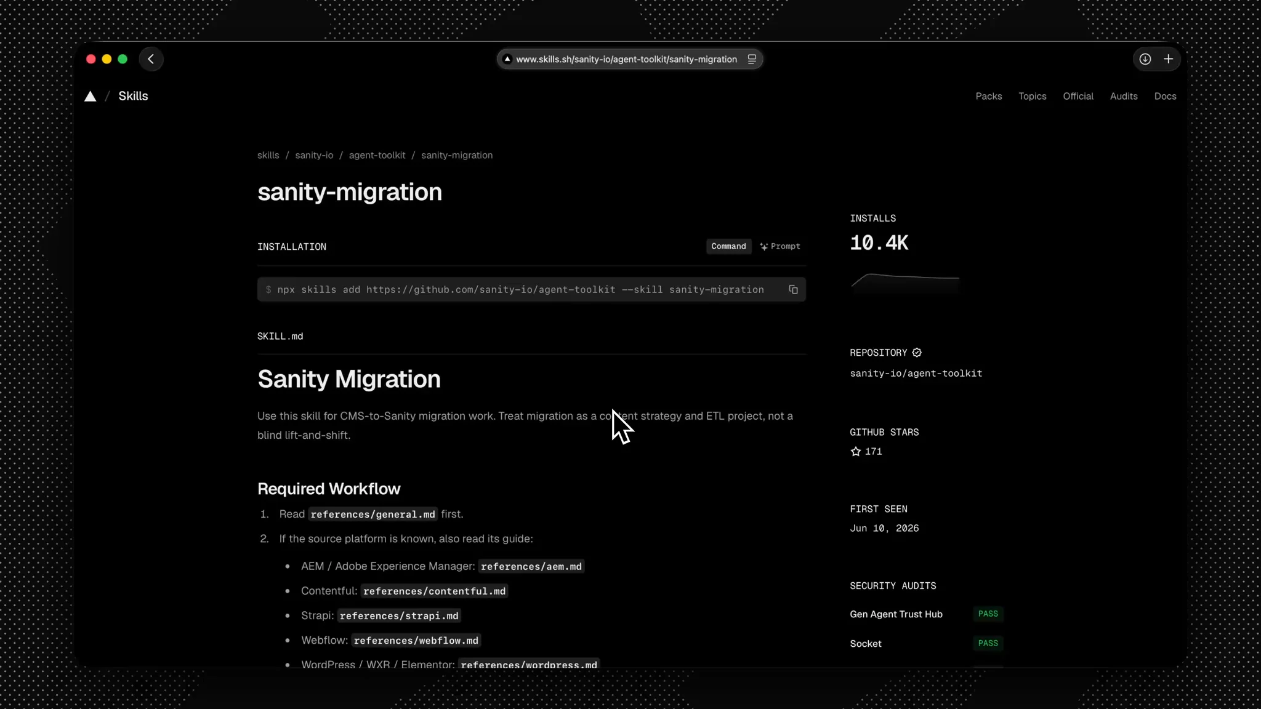Screen dimensions: 1261x709
Task: Click the reader view icon in address bar
Action: coord(752,59)
